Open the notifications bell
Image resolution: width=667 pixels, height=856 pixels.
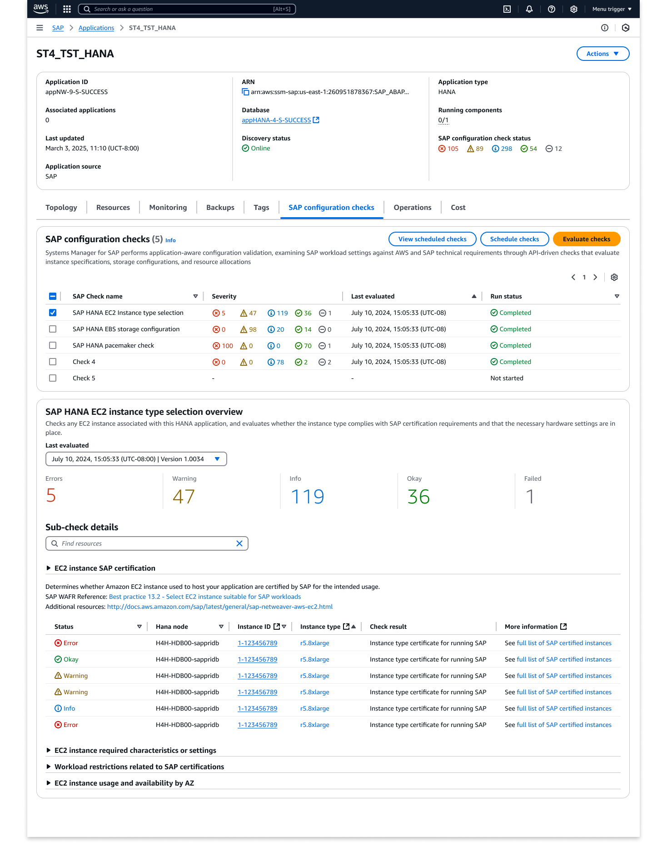529,9
